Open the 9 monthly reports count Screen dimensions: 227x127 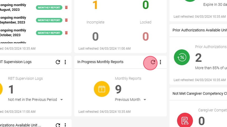click(118, 89)
